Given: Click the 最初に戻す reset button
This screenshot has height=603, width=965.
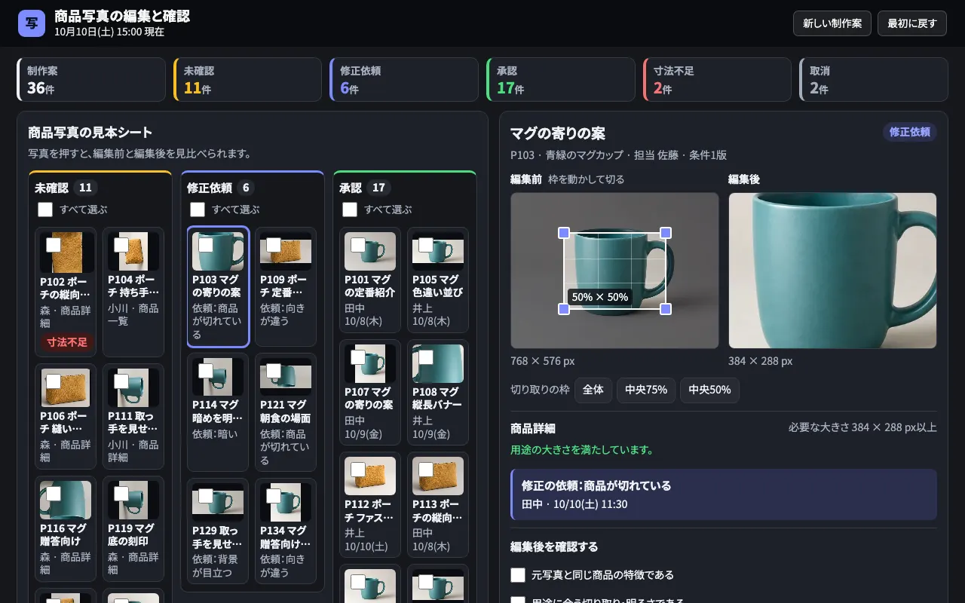Looking at the screenshot, I should point(912,23).
